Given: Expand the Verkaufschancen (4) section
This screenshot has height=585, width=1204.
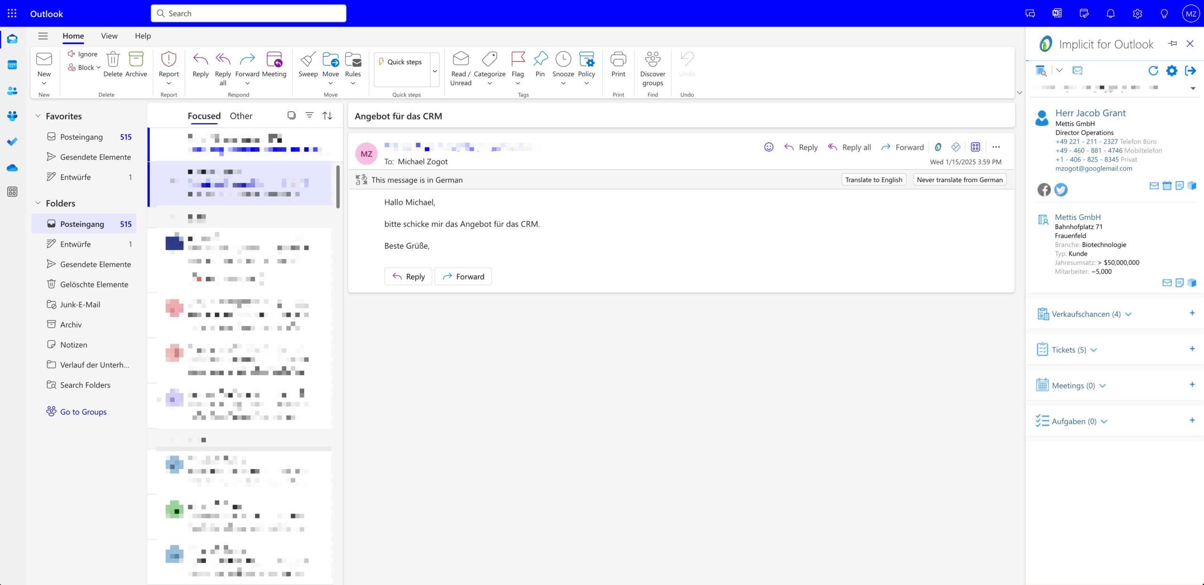Looking at the screenshot, I should tap(1128, 314).
